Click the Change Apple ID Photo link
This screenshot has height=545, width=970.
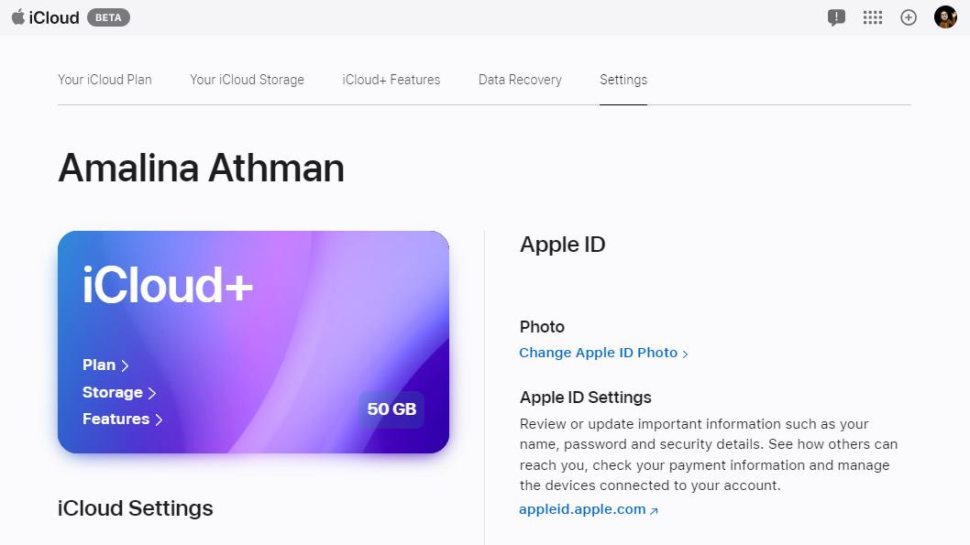click(603, 353)
